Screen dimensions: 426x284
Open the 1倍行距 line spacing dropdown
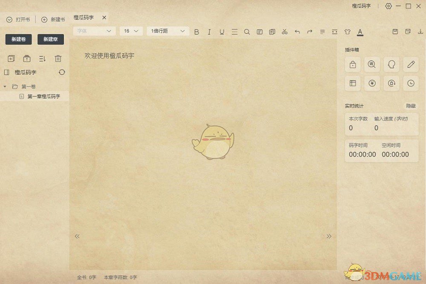point(167,31)
